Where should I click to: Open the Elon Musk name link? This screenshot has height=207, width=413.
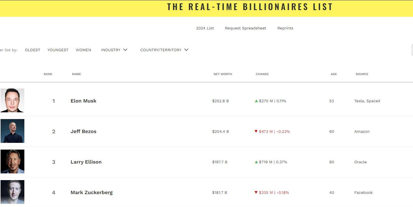(x=83, y=101)
